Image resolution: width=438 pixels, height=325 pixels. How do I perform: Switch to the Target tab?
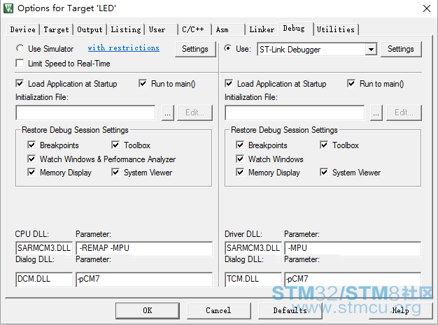(56, 29)
